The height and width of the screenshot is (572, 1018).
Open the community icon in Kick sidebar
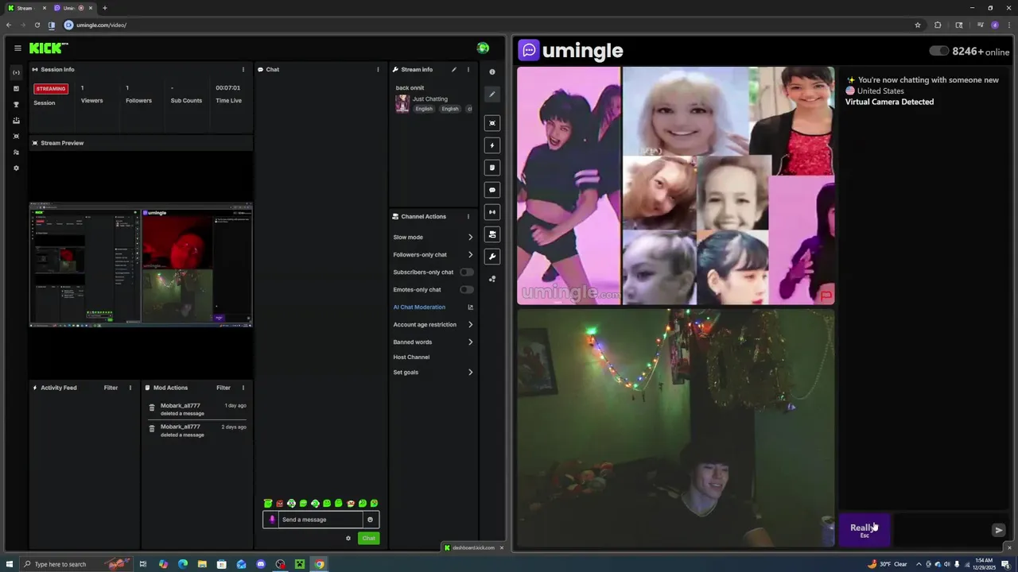16,152
